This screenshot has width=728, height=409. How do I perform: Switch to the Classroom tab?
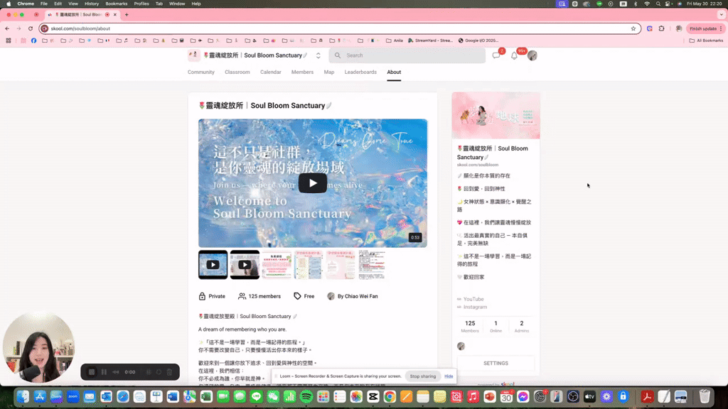[237, 72]
